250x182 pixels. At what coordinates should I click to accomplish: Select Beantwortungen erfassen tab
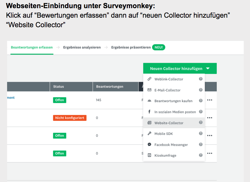[x=32, y=47]
